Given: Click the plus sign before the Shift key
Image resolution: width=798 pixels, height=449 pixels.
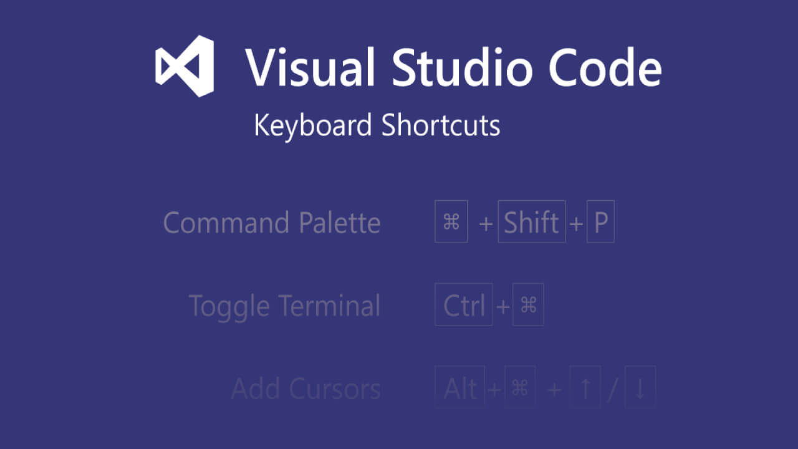Looking at the screenshot, I should click(486, 224).
